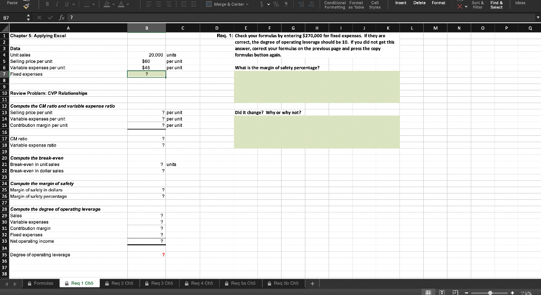Increase indent
This screenshot has height=295, width=541.
193,4
